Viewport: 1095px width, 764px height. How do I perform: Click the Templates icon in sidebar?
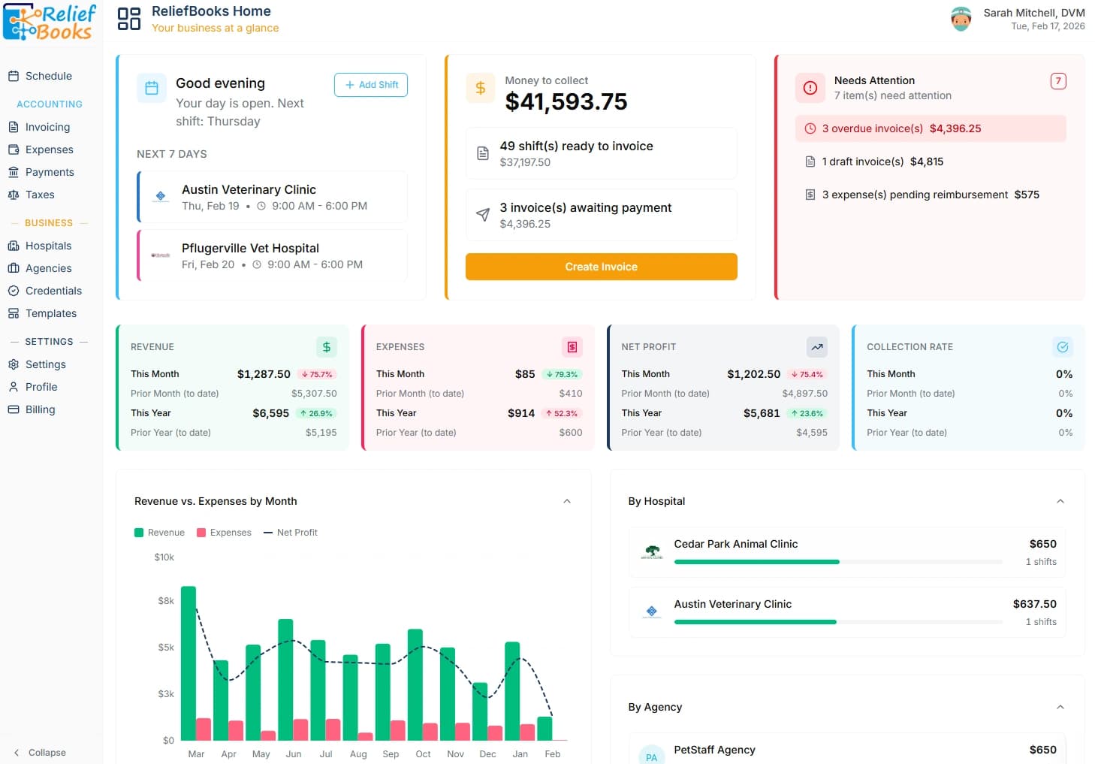tap(14, 313)
